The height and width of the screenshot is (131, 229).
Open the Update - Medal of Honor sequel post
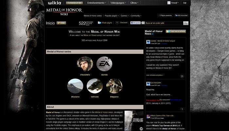[163, 41]
